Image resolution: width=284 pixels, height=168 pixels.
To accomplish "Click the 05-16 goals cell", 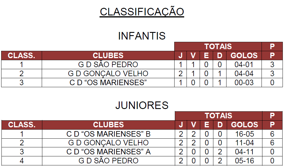I will [x=244, y=161].
